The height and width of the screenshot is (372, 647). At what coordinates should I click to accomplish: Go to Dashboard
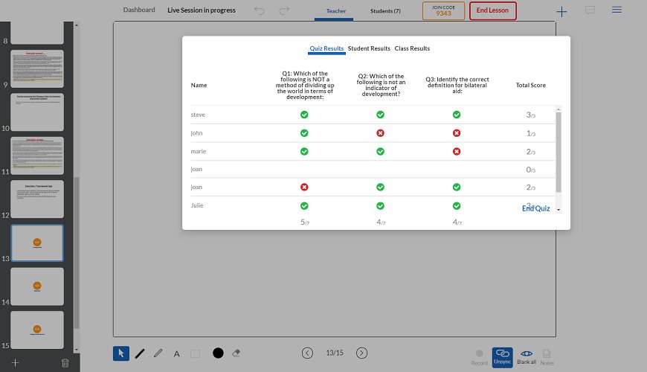(139, 10)
